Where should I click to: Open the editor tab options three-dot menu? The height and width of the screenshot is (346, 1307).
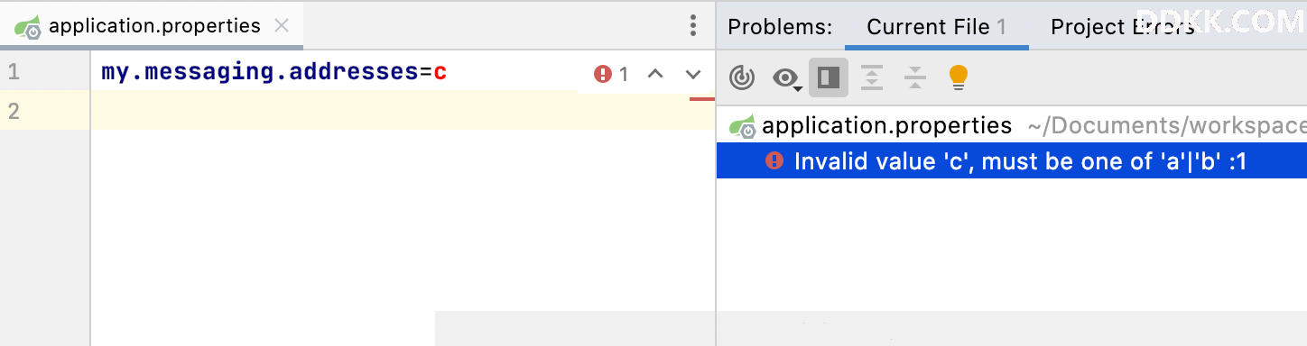pos(692,25)
